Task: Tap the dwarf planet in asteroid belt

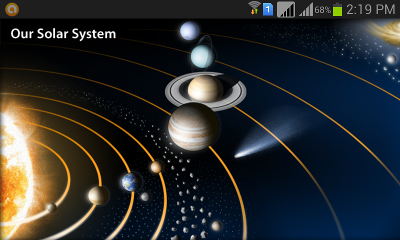Action: (216, 226)
